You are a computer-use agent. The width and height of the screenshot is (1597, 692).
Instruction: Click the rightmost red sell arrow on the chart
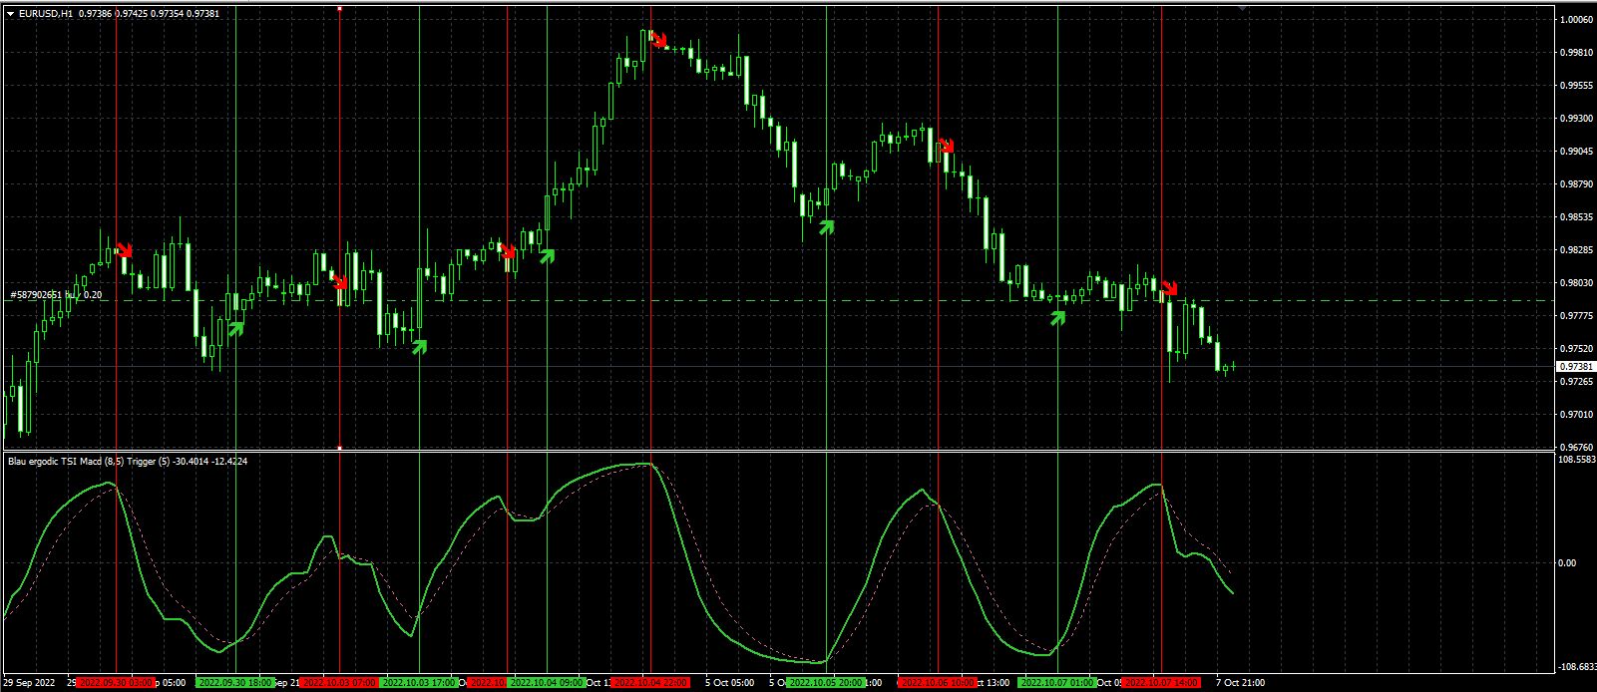pos(1169,288)
